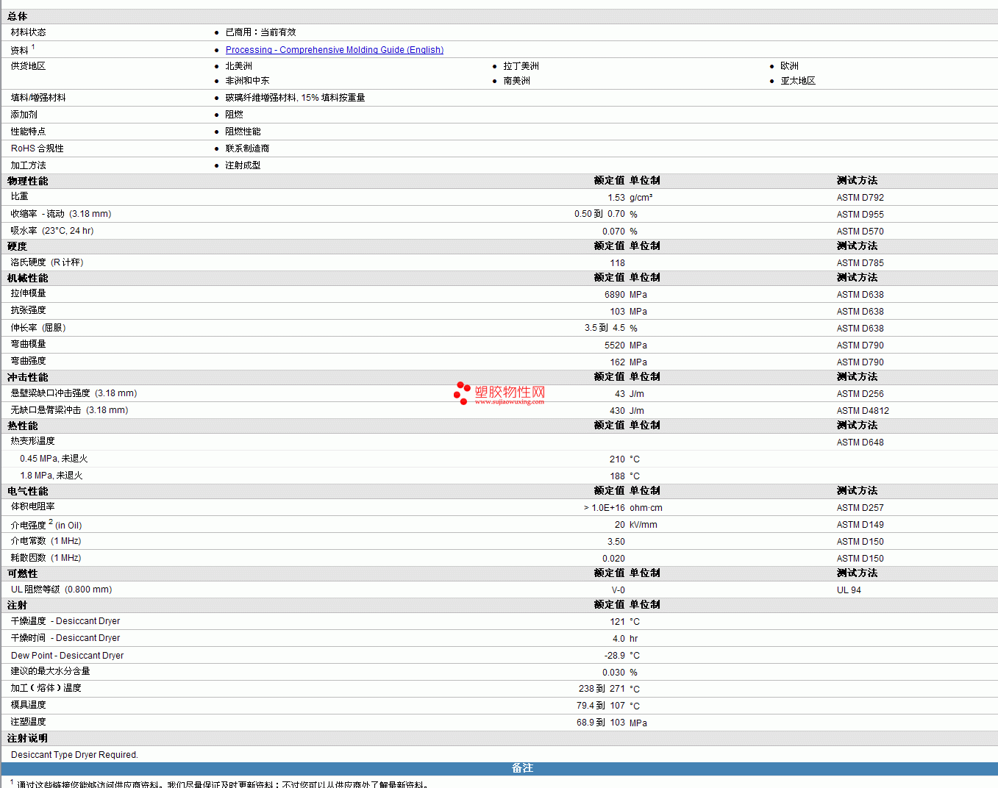Select the 北美洲 region entry
The image size is (998, 788).
[239, 66]
